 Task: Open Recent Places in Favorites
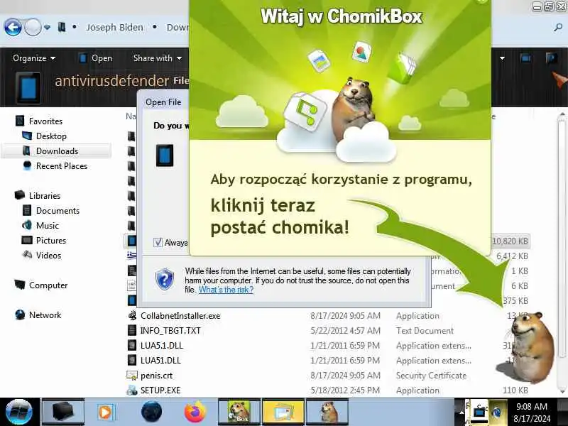(x=62, y=166)
